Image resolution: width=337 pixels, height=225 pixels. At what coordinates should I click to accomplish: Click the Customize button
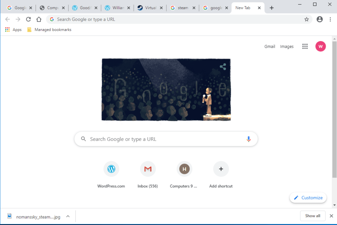308,198
